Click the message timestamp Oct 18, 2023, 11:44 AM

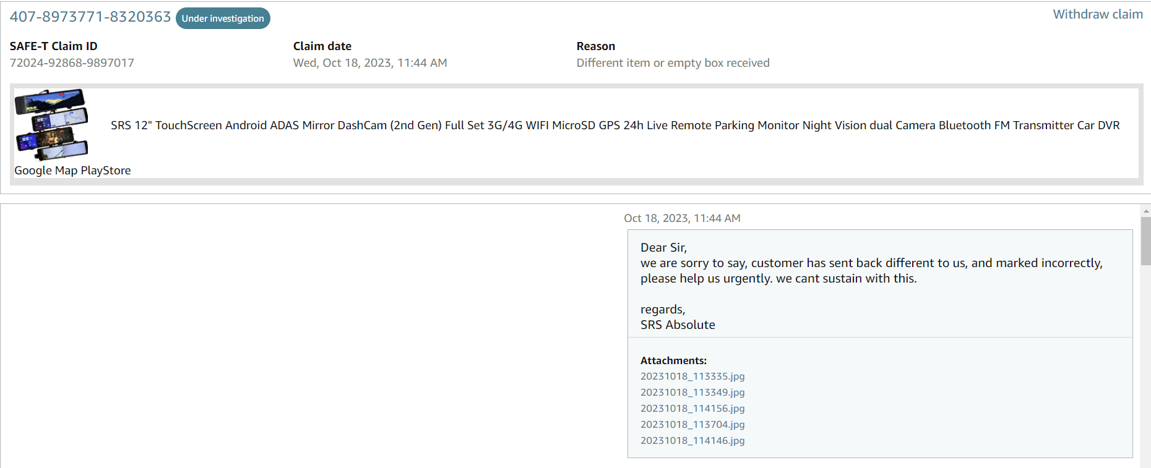click(682, 218)
